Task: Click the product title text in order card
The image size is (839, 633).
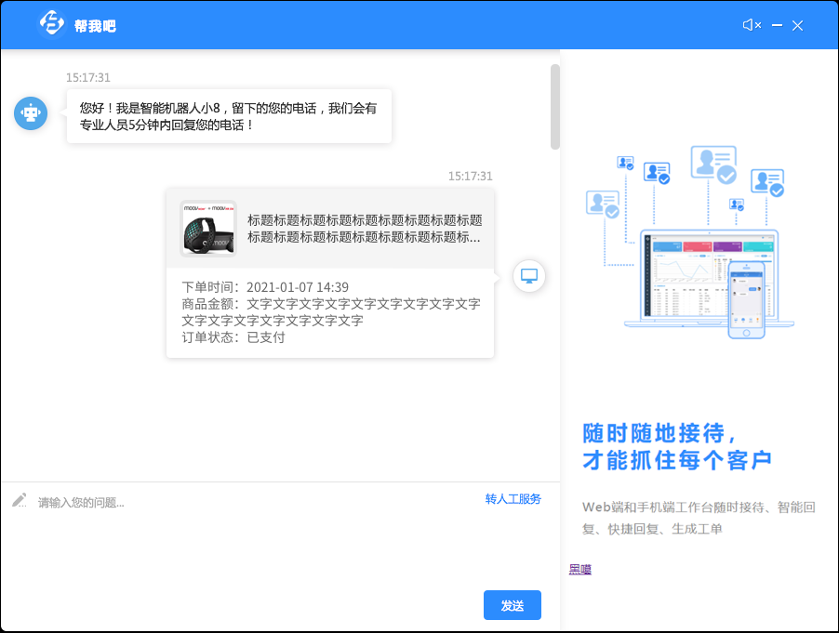Action: pos(365,229)
